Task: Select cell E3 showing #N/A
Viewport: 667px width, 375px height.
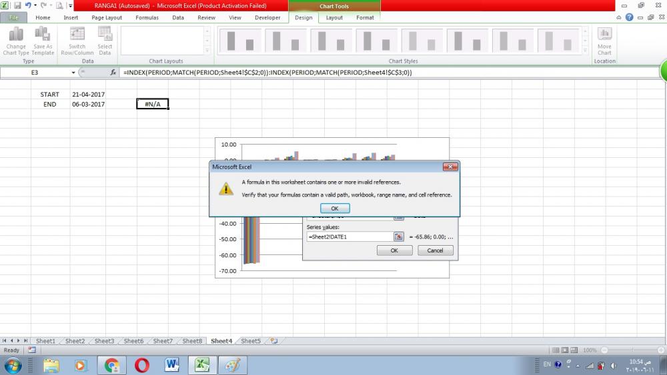Action: coord(152,104)
